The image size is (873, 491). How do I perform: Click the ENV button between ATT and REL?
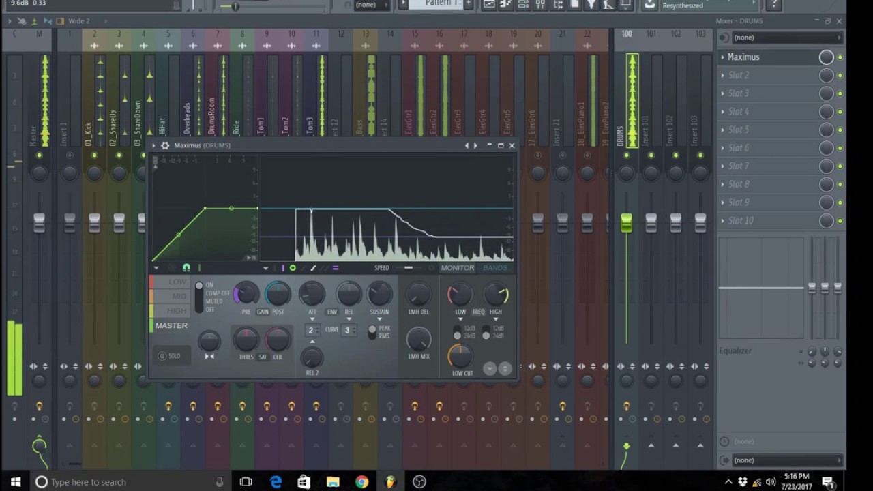tap(332, 312)
